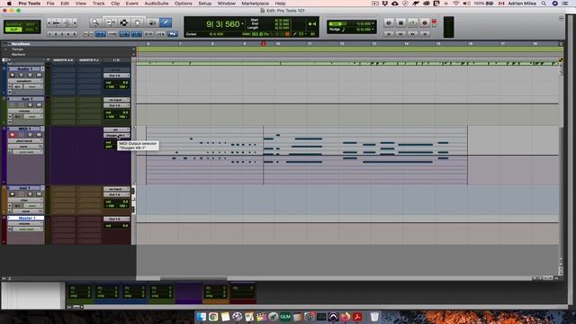Mute the MIDI 1 track

(39, 135)
